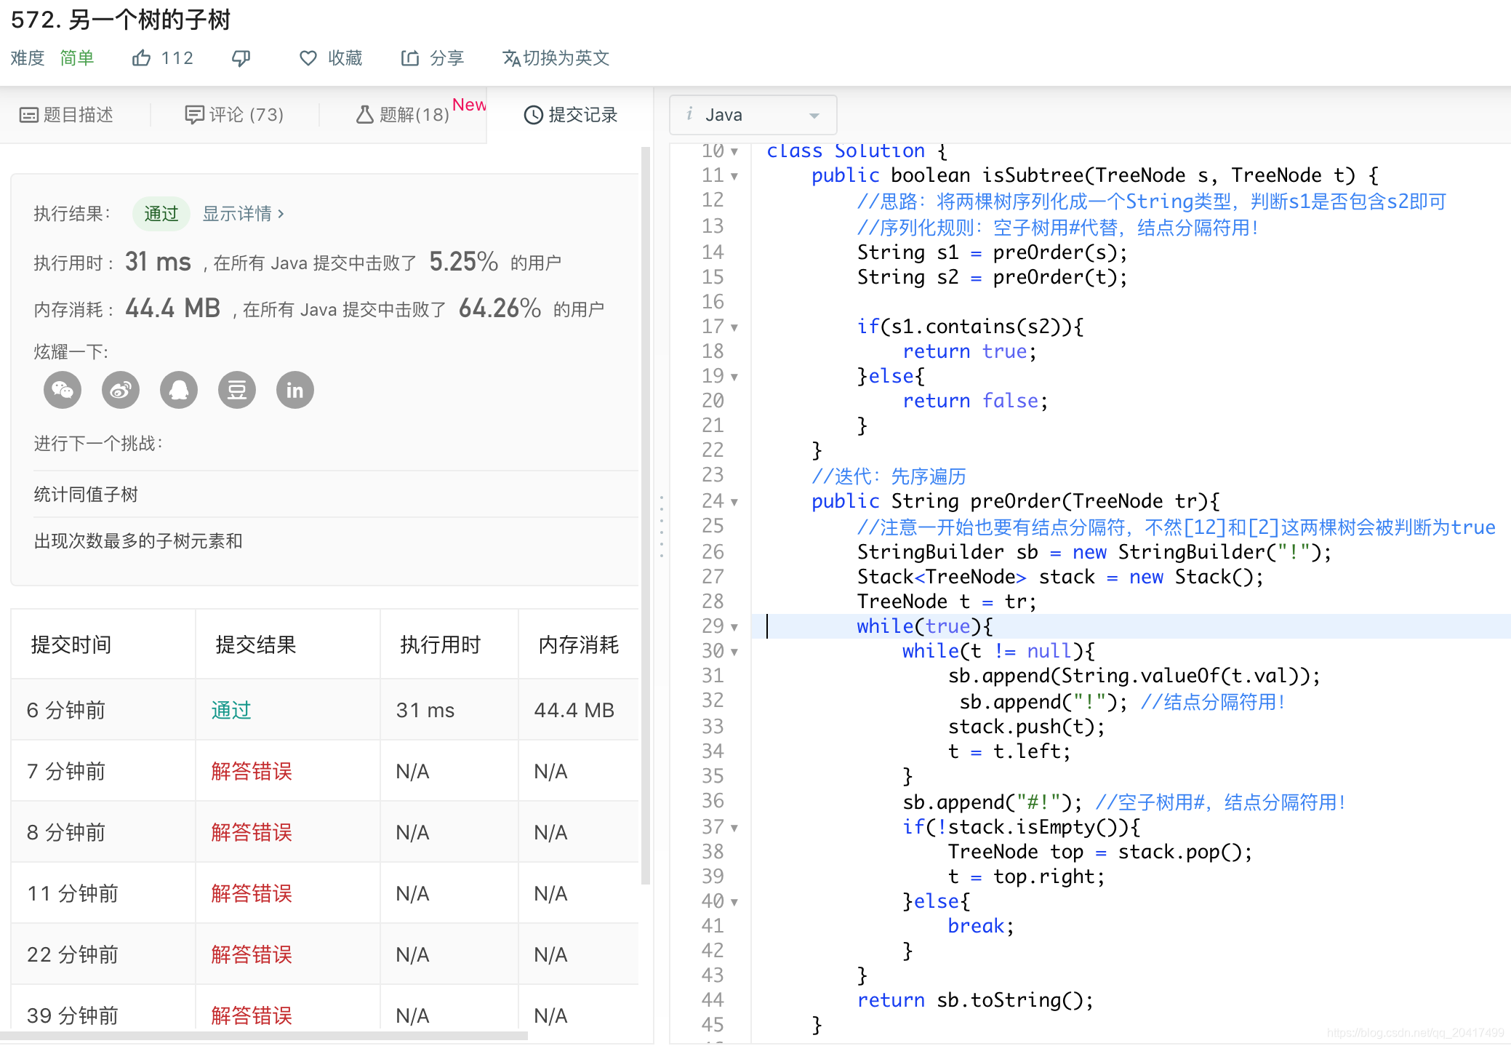Collapse the code block at line 29
Image resolution: width=1511 pixels, height=1046 pixels.
pos(734,626)
